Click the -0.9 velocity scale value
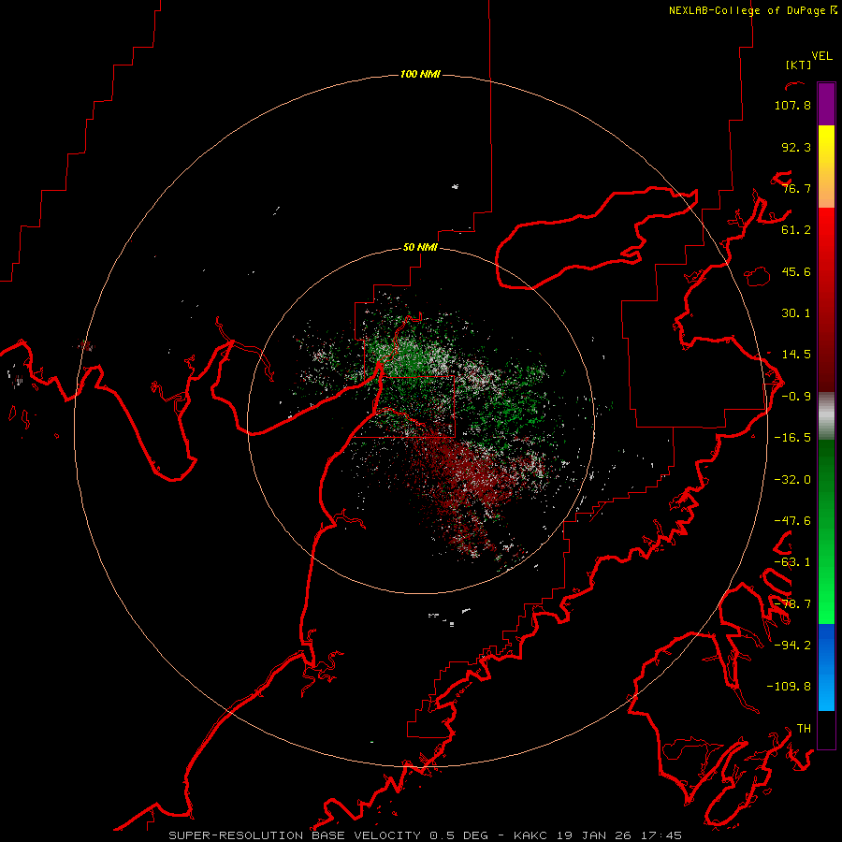This screenshot has width=842, height=842. (796, 397)
